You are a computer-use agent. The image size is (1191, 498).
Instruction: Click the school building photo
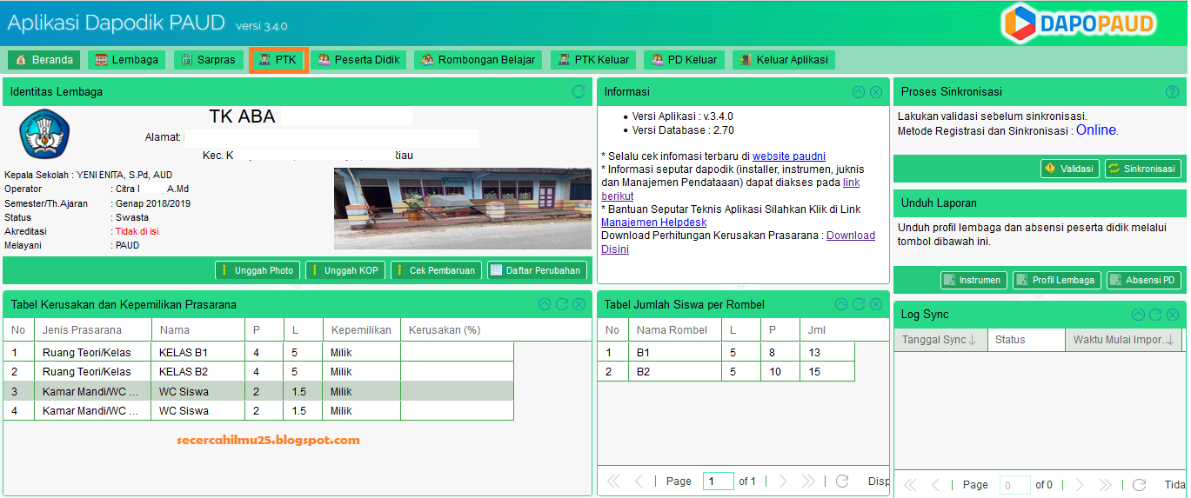[463, 209]
